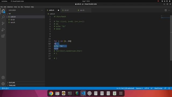
Task: Click the LF end-of-line selector
Action: click(x=152, y=88)
